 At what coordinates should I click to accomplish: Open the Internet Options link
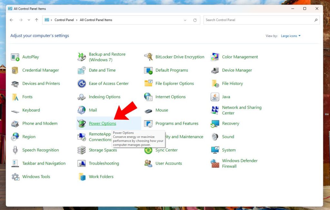coord(170,97)
